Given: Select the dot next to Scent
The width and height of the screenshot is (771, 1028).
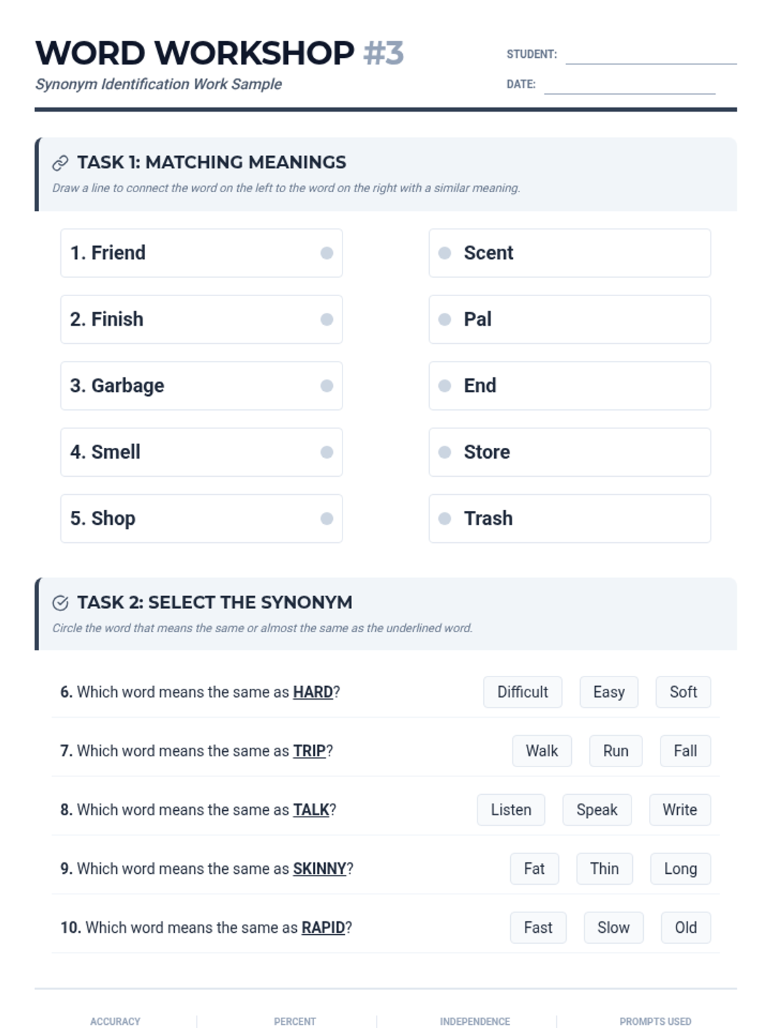Looking at the screenshot, I should coord(445,253).
